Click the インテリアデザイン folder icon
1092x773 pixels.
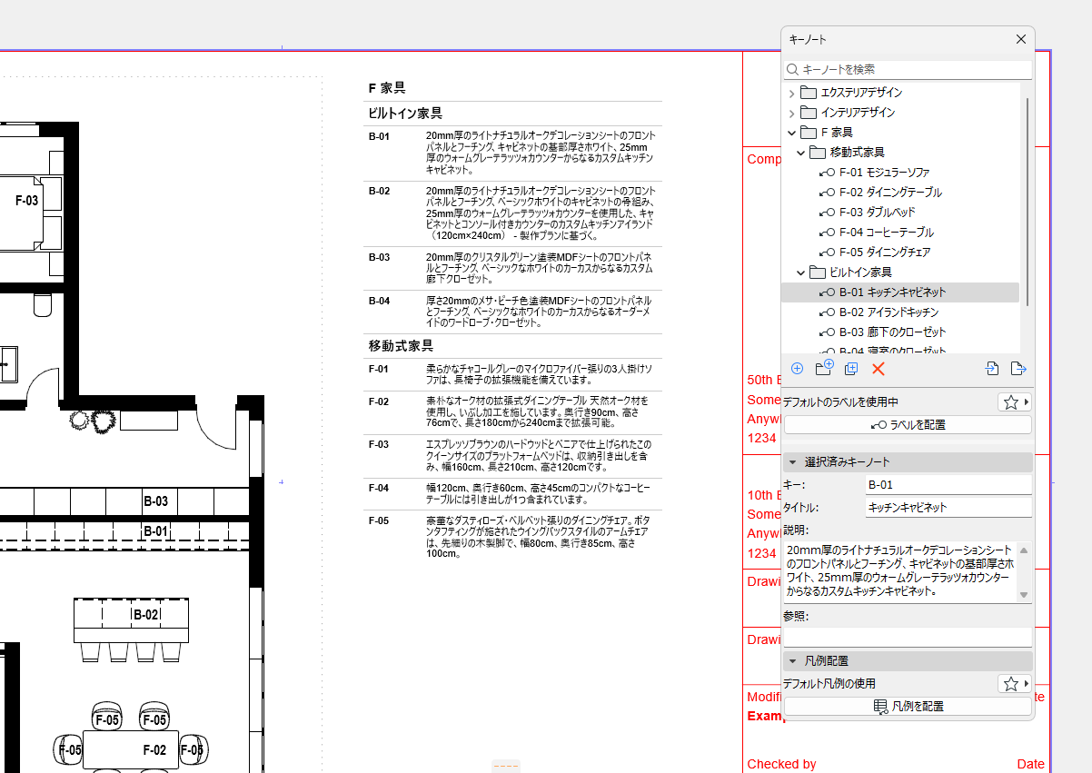809,113
